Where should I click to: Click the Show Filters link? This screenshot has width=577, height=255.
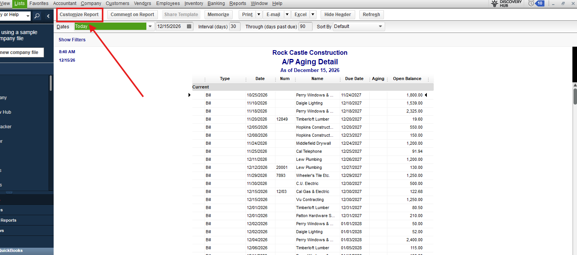[x=72, y=40]
